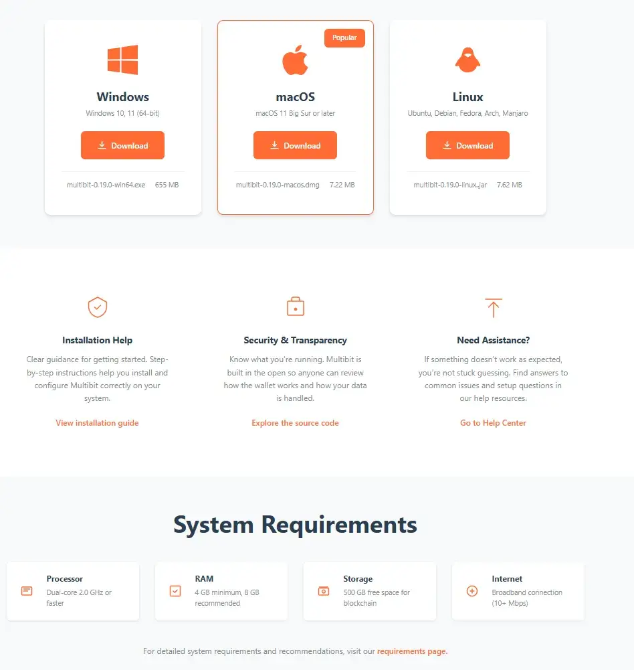Image resolution: width=634 pixels, height=670 pixels.
Task: Select the multibit-0.19.0-macos.dmg filename
Action: coord(278,185)
